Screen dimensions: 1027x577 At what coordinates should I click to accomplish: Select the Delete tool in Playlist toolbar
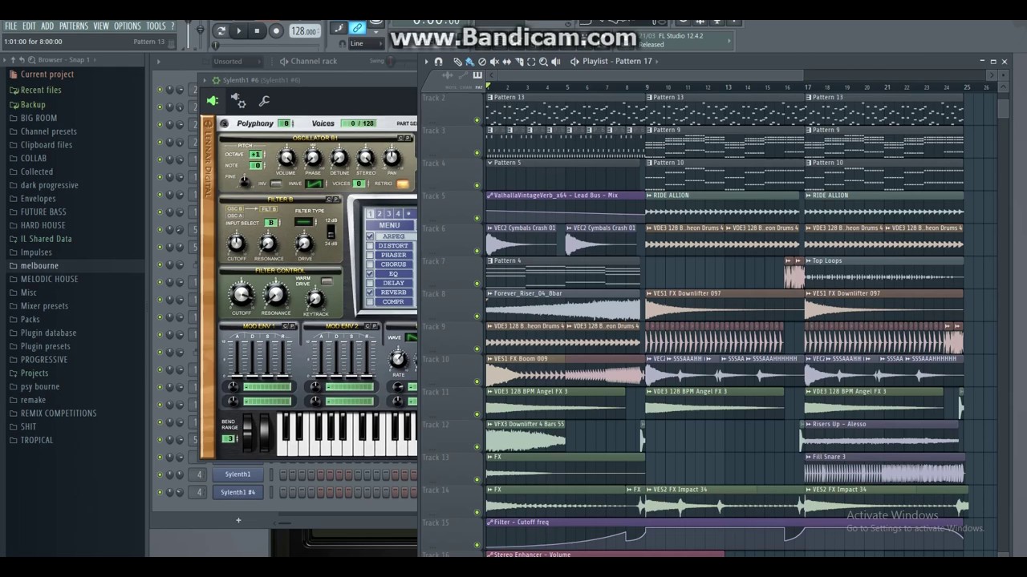[482, 62]
